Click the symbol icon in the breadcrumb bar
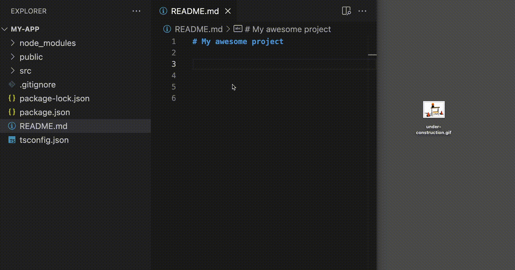 point(237,29)
